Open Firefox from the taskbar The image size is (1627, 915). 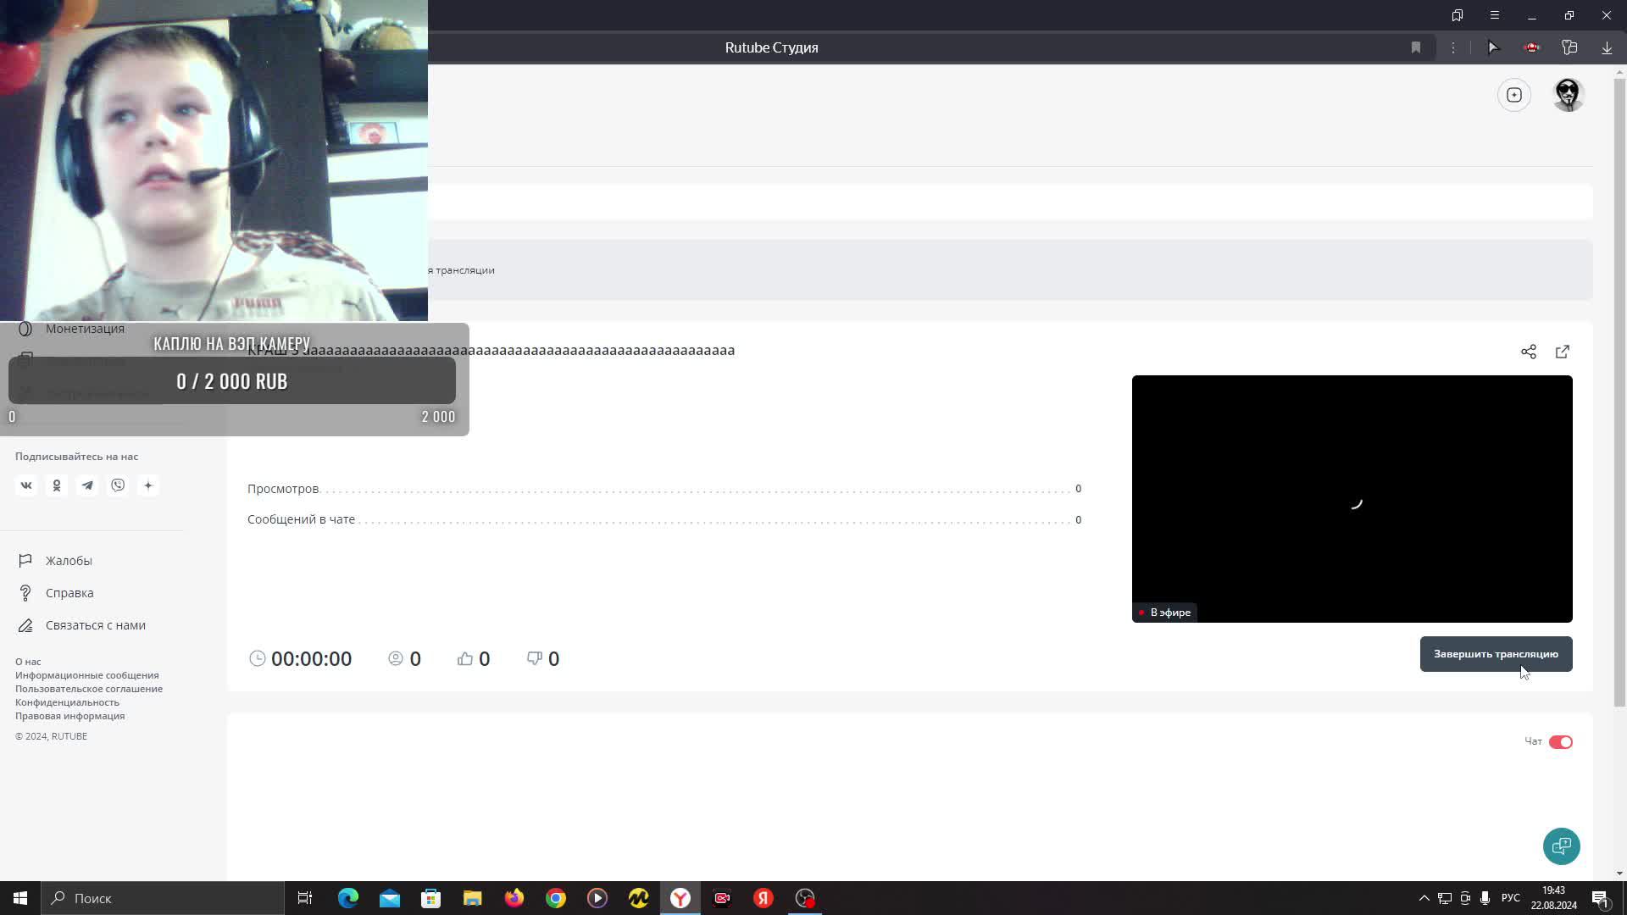tap(514, 898)
